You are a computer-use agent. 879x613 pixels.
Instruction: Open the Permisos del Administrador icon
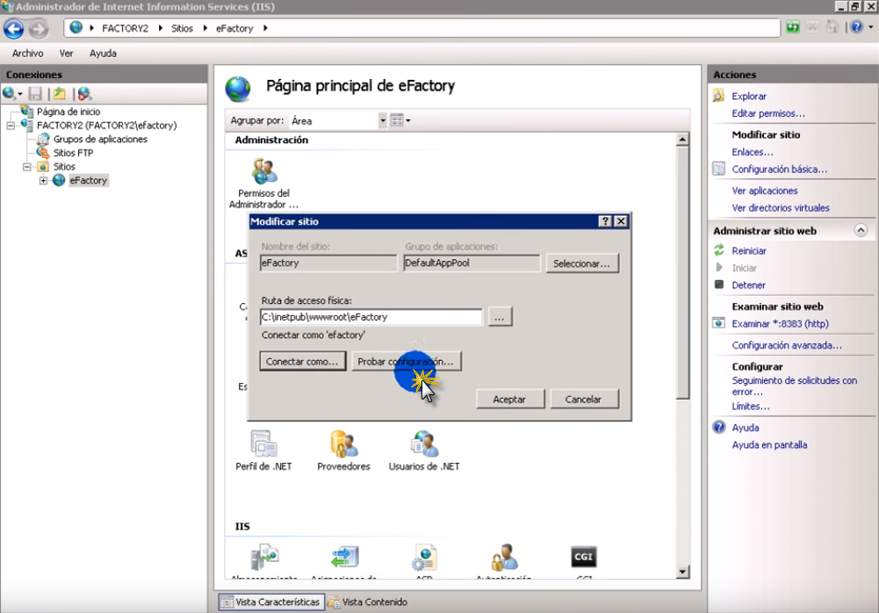263,172
